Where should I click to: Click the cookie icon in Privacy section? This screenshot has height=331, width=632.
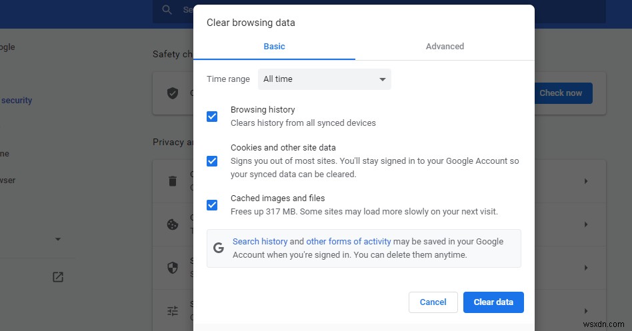click(x=173, y=224)
